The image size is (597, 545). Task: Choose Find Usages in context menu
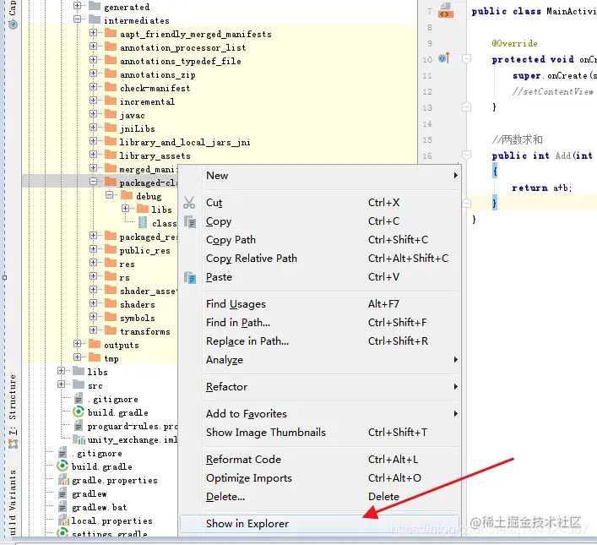click(319, 303)
